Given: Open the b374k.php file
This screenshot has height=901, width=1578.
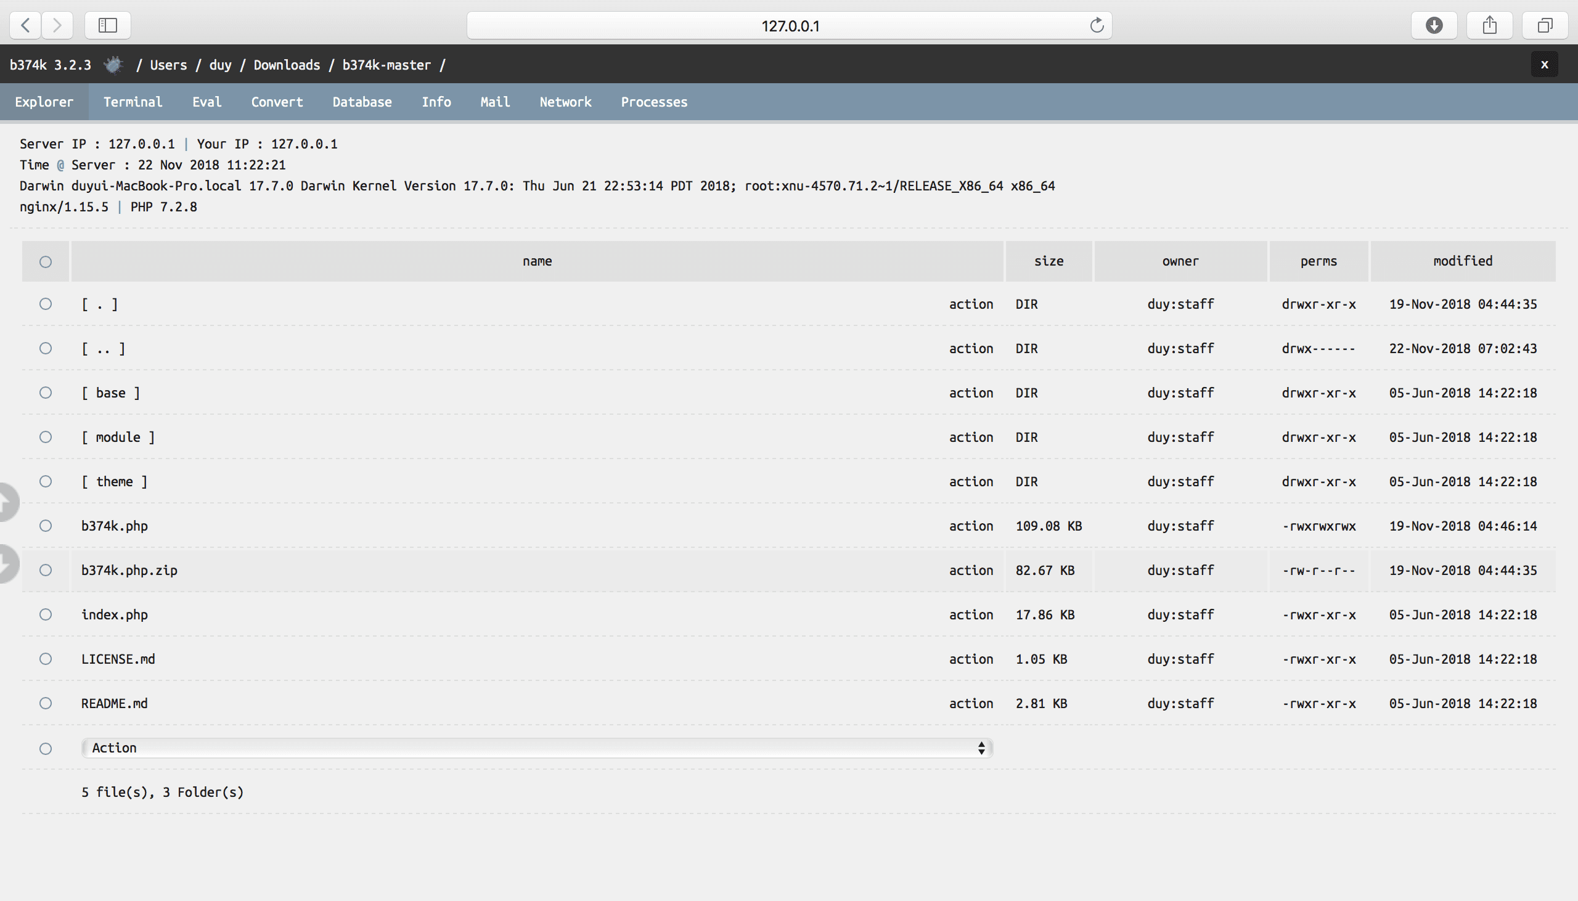Looking at the screenshot, I should tap(115, 526).
